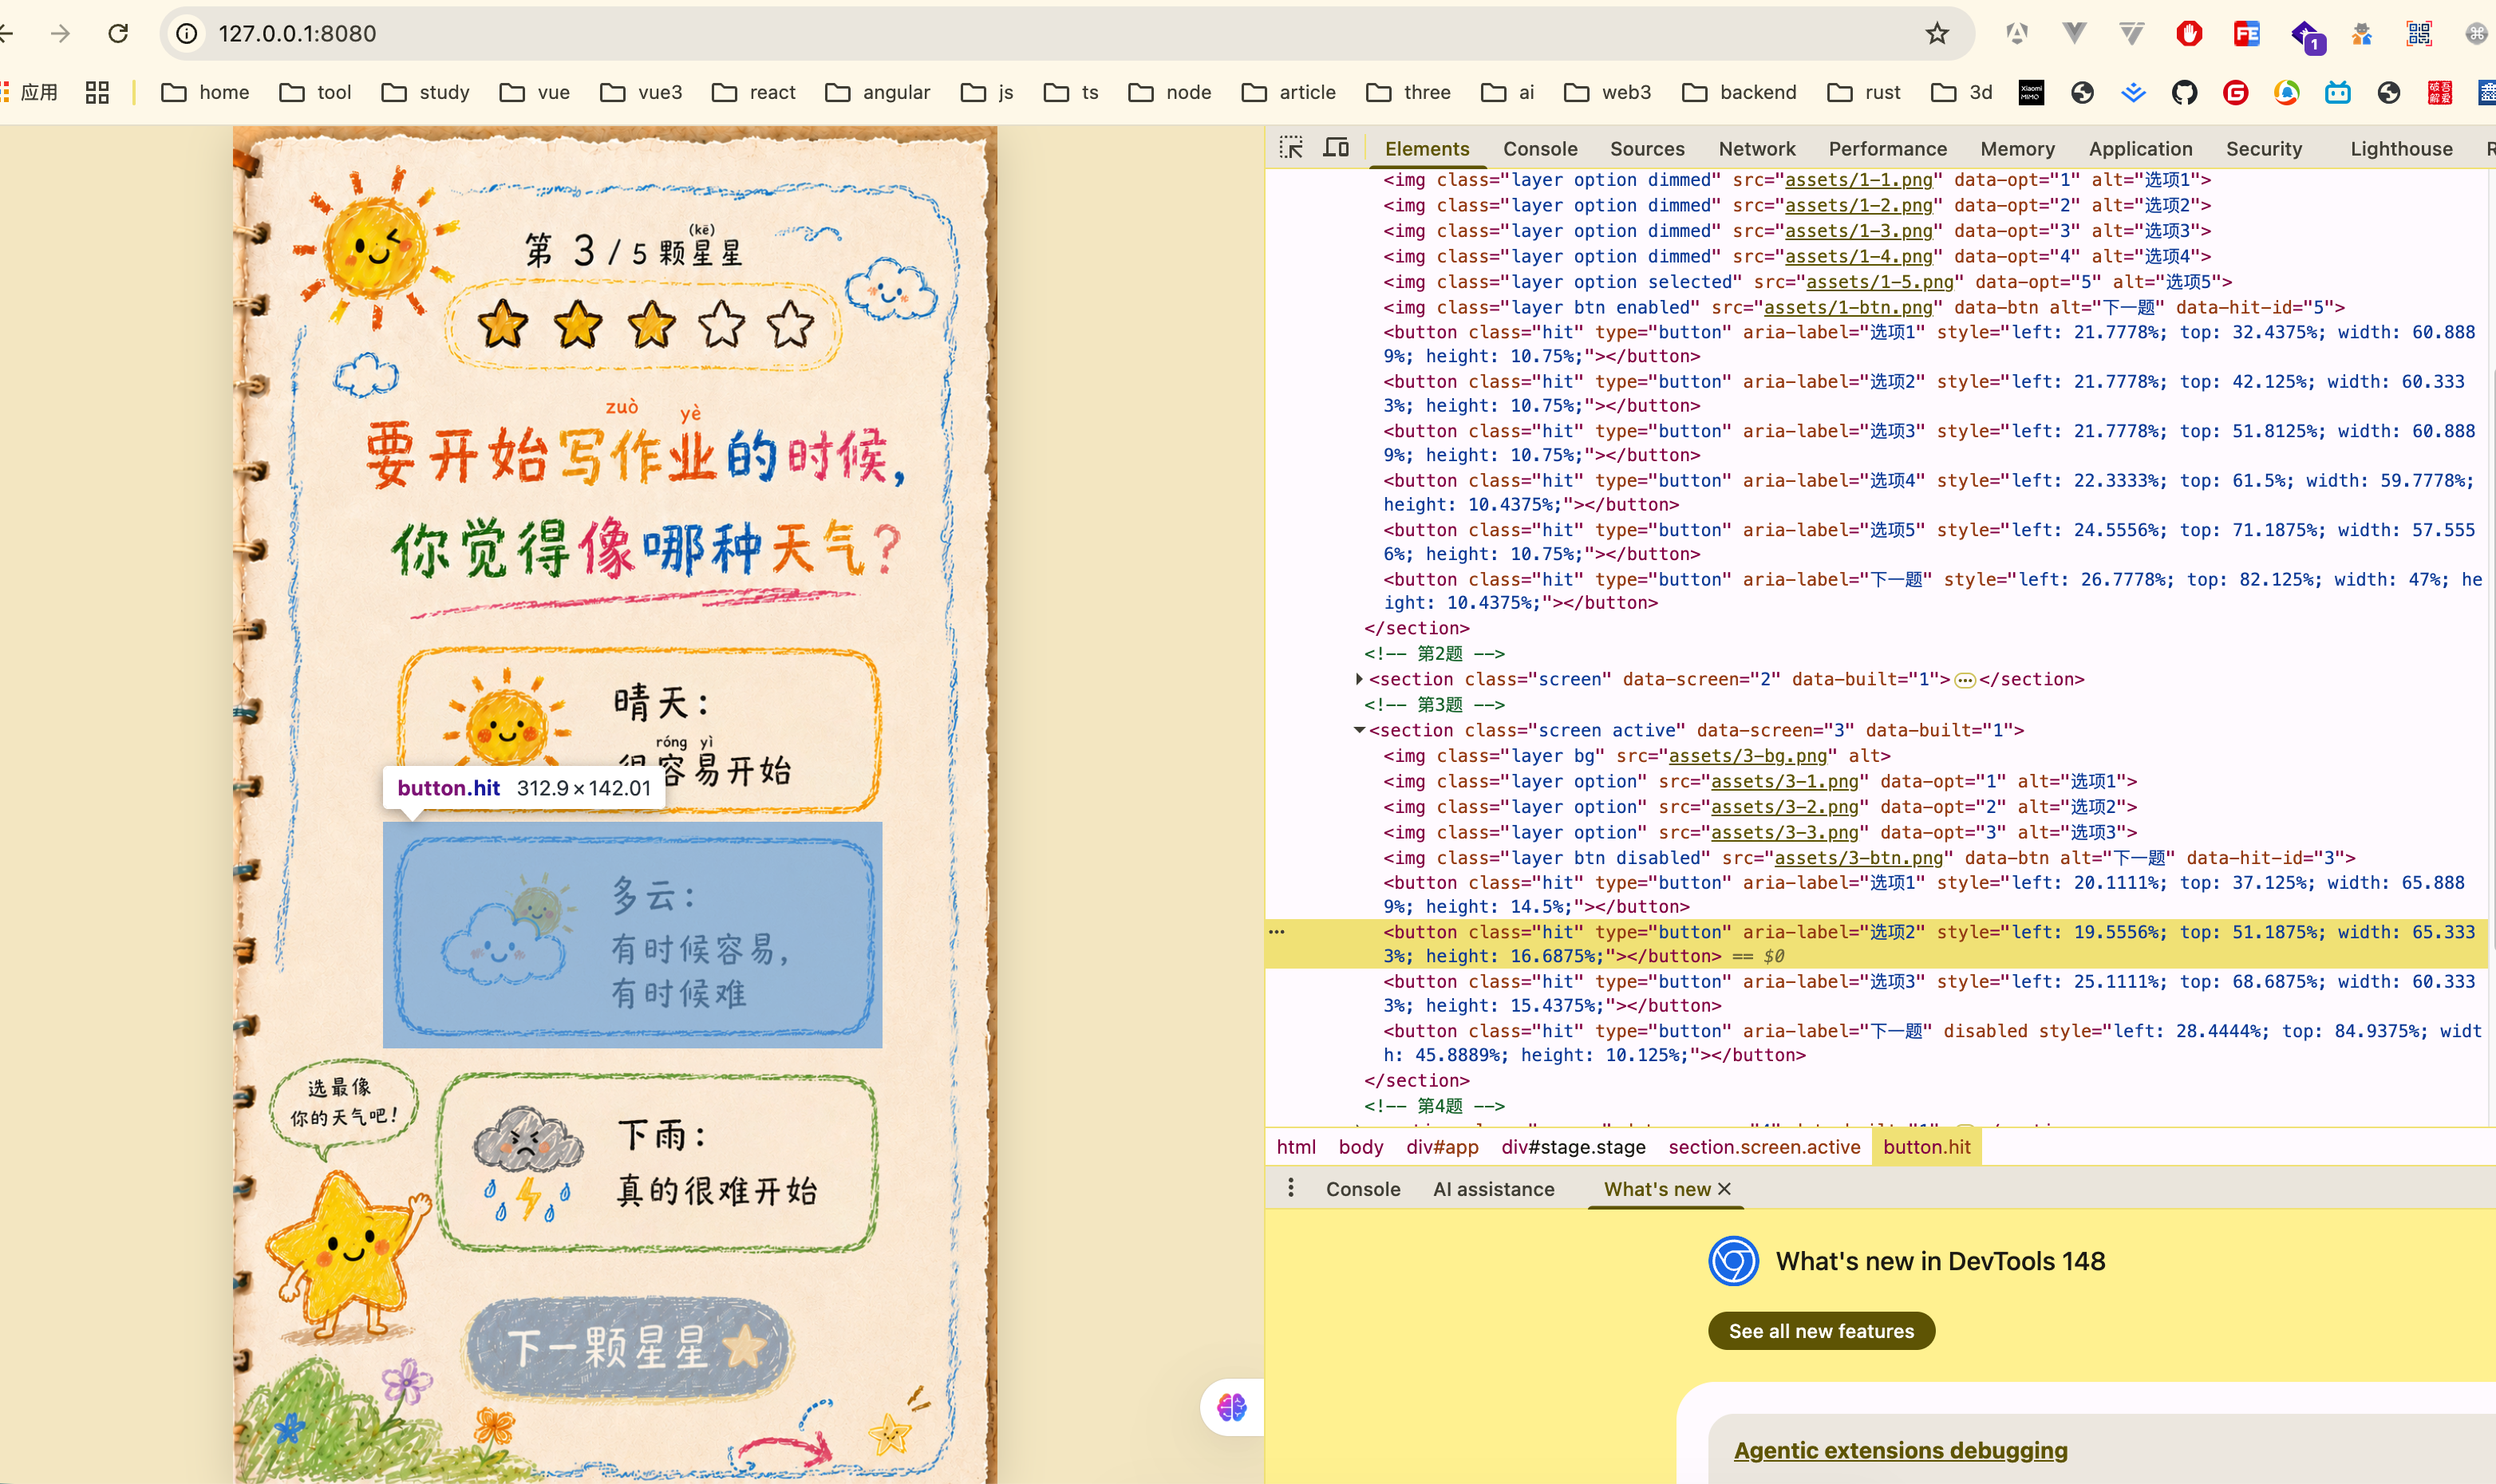Screen dimensions: 2496x1484
Task: Open the Application tab
Action: [2140, 149]
